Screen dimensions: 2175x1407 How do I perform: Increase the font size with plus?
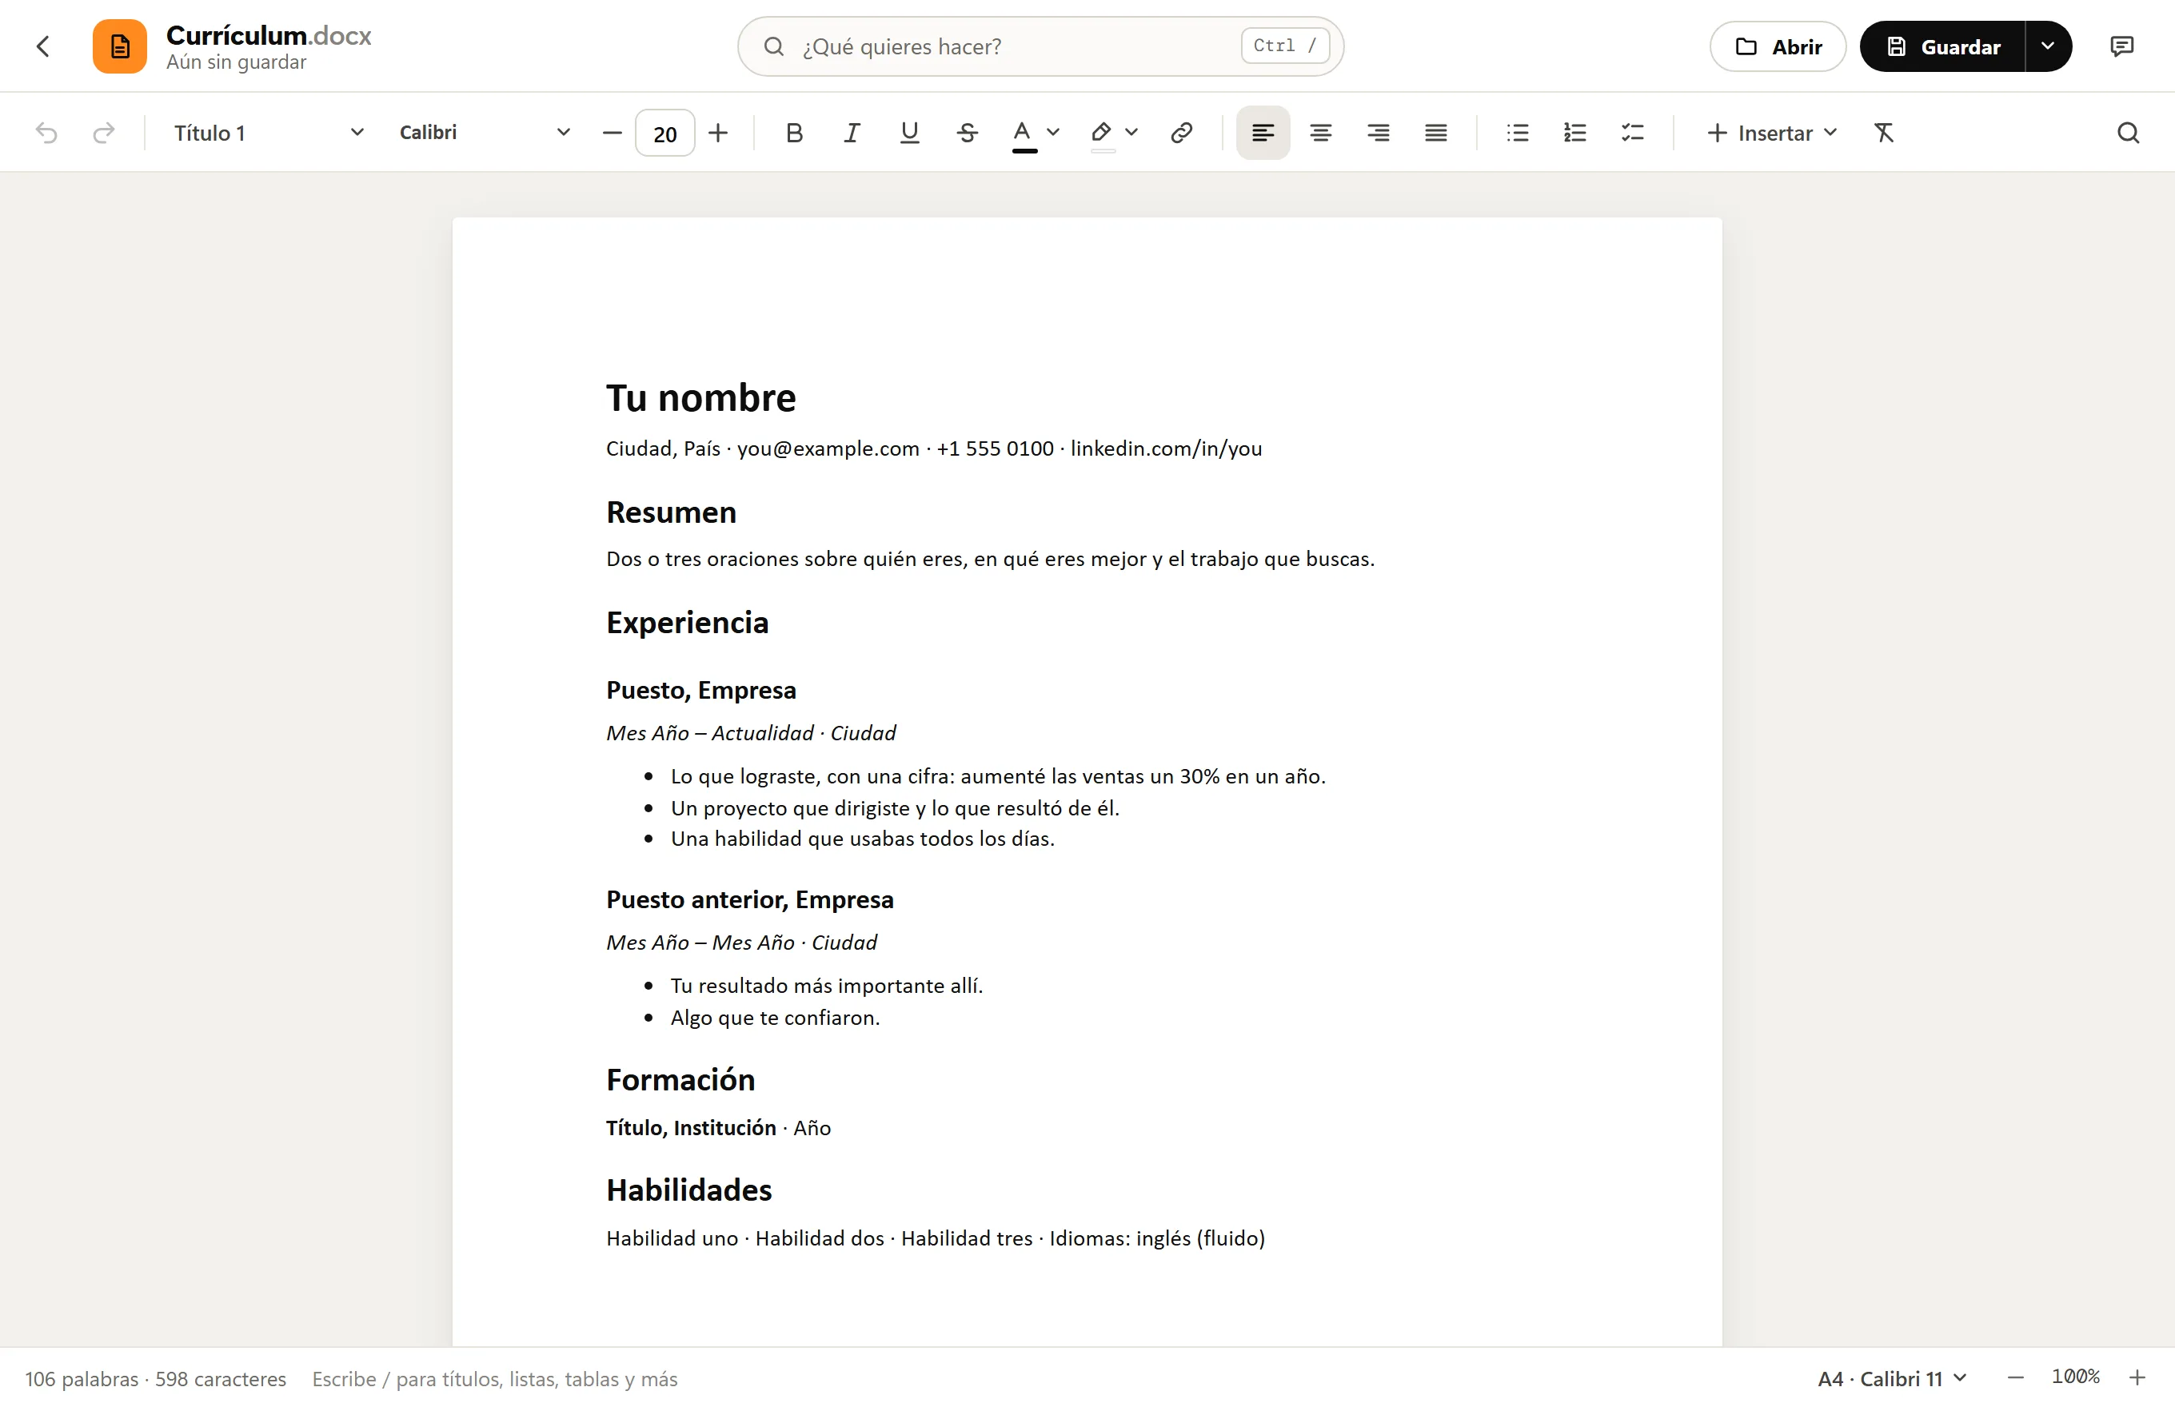point(718,134)
